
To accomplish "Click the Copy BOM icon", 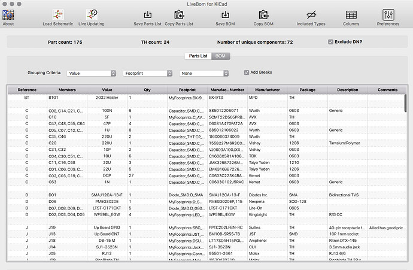I will (x=263, y=15).
